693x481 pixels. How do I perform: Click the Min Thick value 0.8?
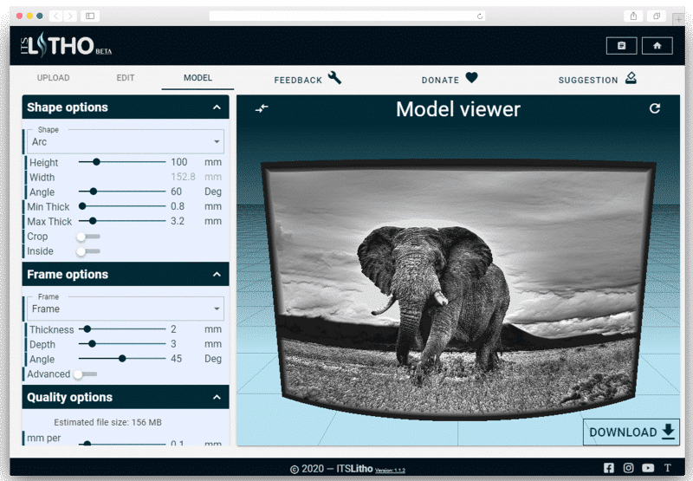178,206
